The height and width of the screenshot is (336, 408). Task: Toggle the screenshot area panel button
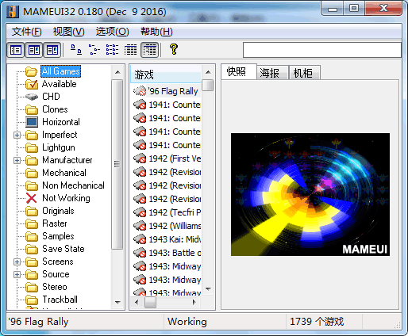tap(34, 50)
